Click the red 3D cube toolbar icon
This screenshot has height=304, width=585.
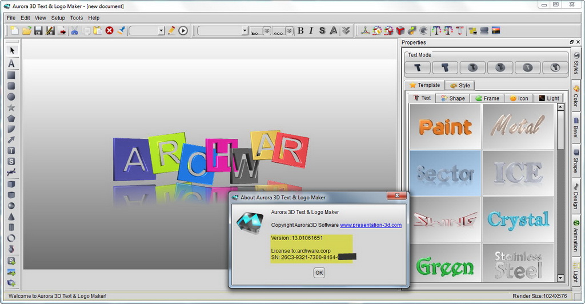coord(400,31)
